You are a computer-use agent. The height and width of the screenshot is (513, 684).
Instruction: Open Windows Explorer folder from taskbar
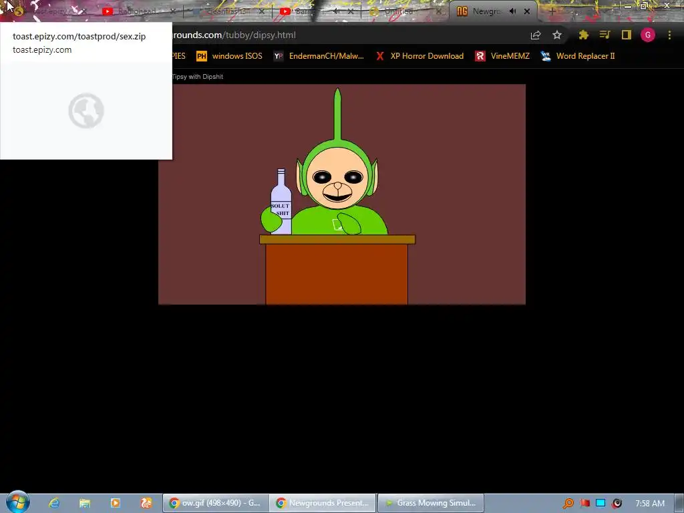click(x=85, y=503)
